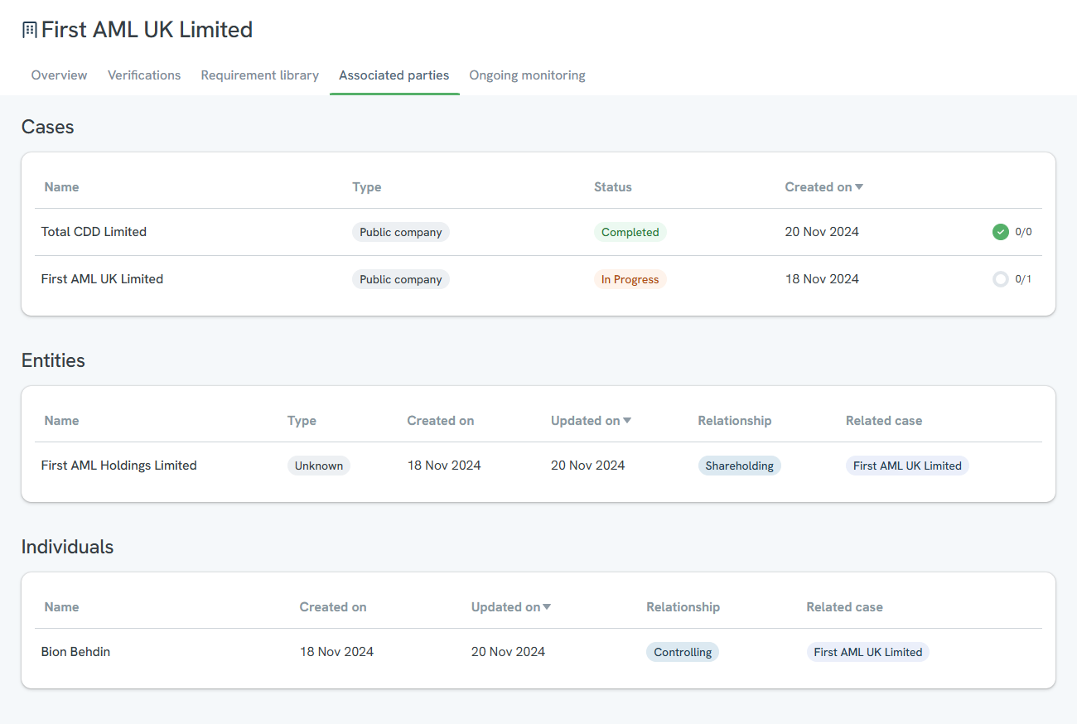Click the Related case header in Individuals table
Screen dimensions: 1077x724
845,607
